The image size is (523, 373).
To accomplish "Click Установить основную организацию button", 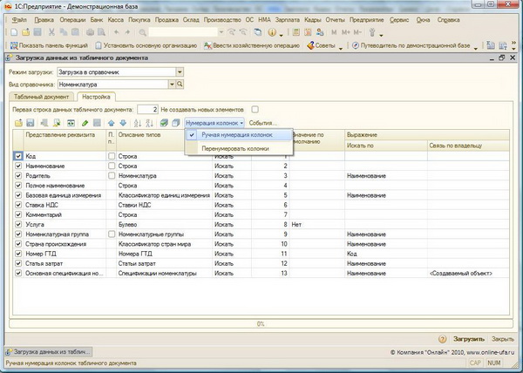I will tap(146, 45).
